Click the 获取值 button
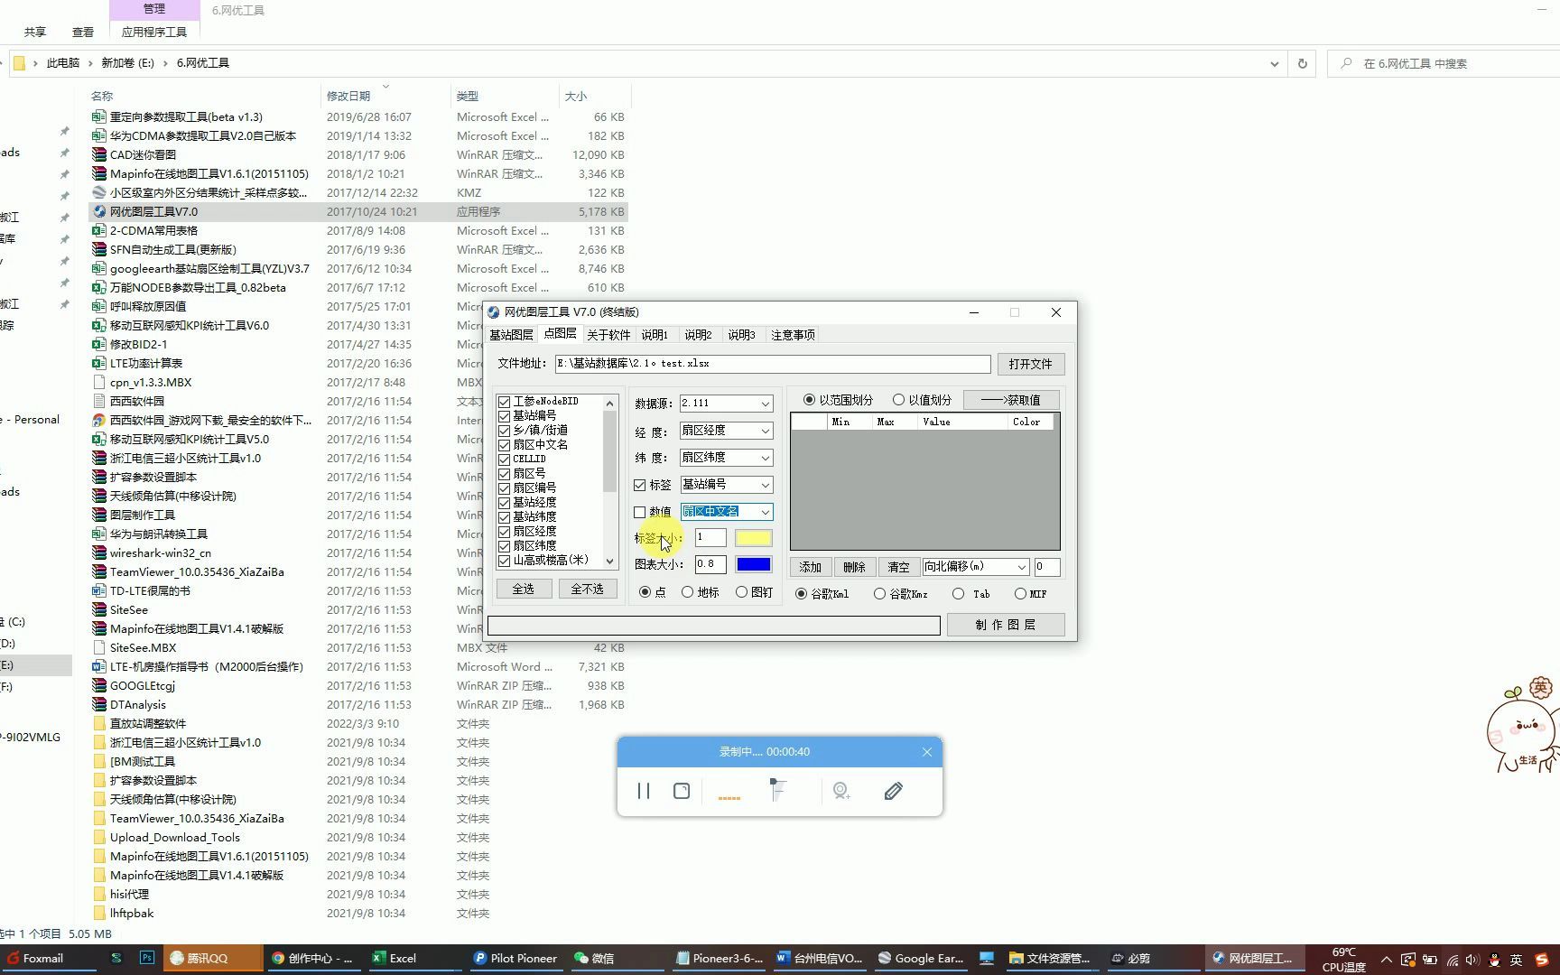 click(1011, 400)
